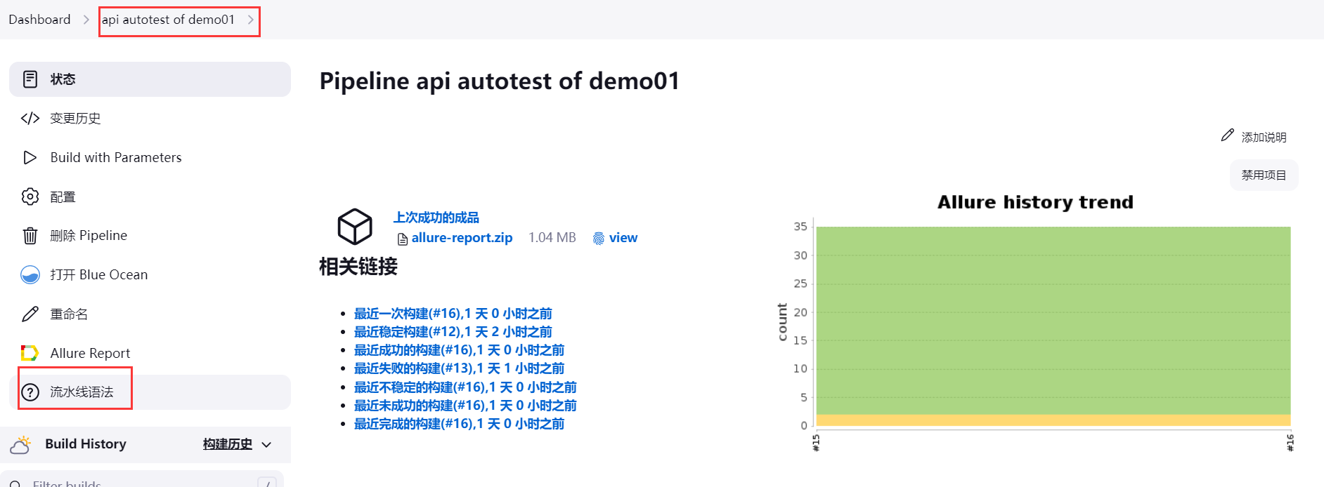1324x487 pixels.
Task: Open Allure Report from sidebar
Action: (x=150, y=353)
